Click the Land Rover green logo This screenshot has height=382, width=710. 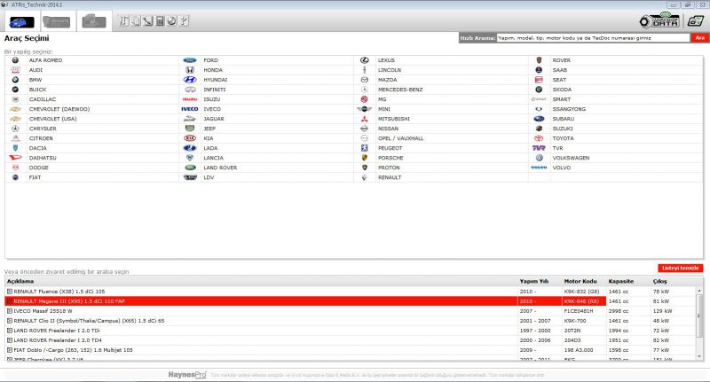190,168
